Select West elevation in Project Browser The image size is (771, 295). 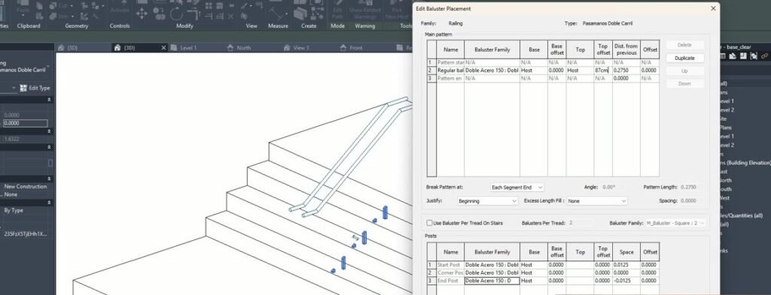[725, 198]
